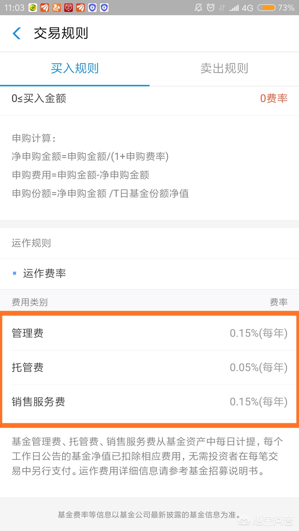299x531 pixels.
Task: Tap the last blue shield notification icon
Action: (x=104, y=8)
